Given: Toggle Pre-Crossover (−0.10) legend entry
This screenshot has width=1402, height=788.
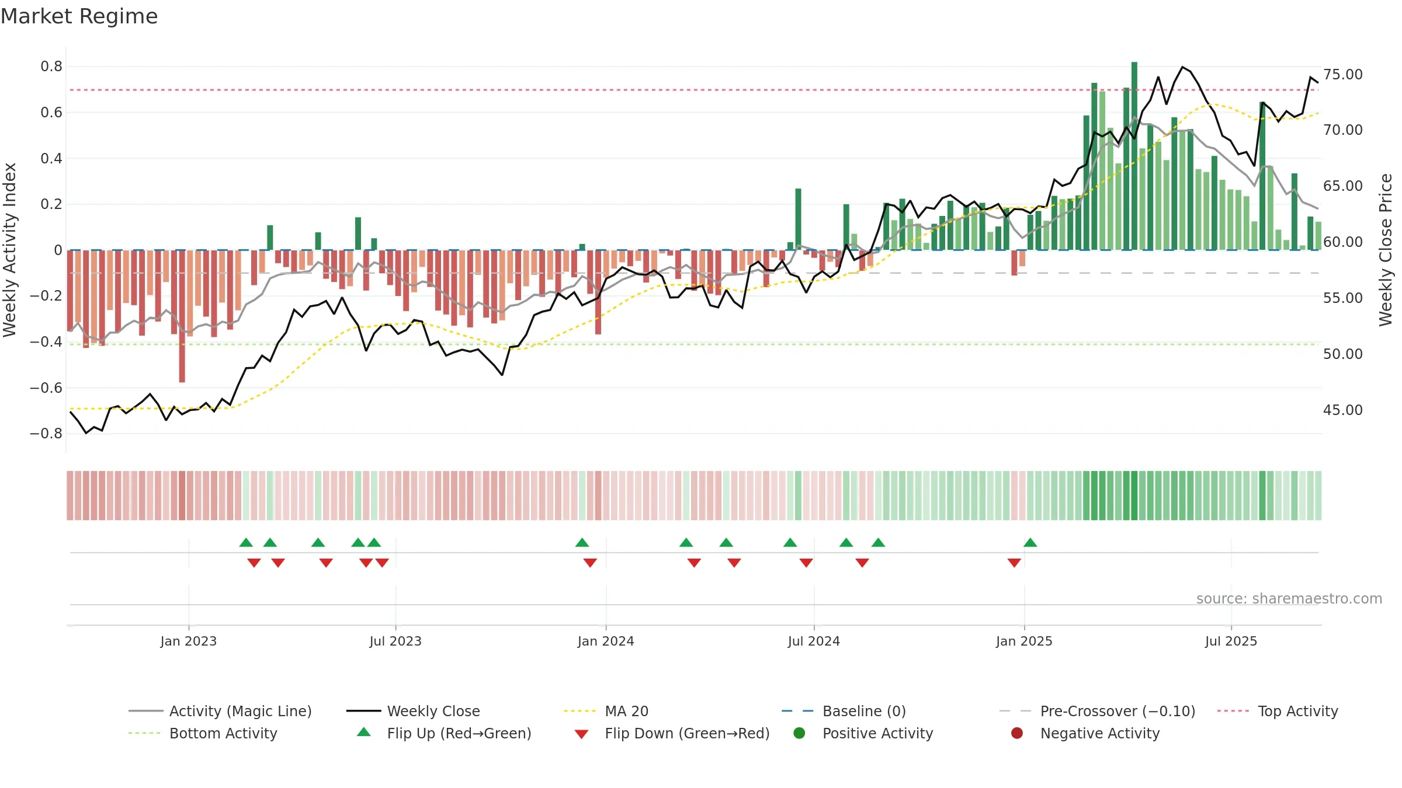Looking at the screenshot, I should click(1097, 711).
